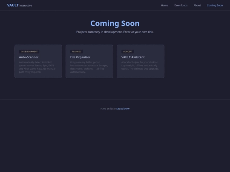The image size is (230, 172).
Task: Open the About page
Action: 197,6
